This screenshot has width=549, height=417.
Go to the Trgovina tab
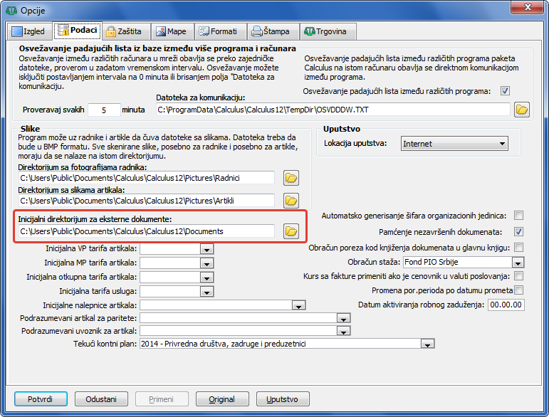point(327,31)
